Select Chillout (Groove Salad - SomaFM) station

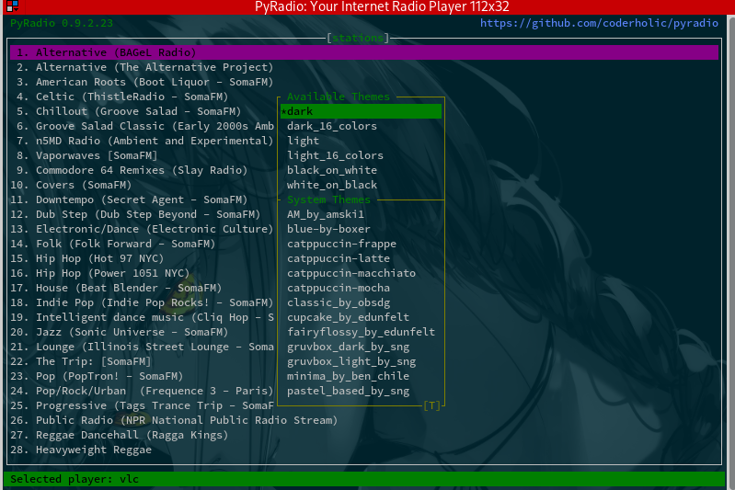[x=129, y=111]
